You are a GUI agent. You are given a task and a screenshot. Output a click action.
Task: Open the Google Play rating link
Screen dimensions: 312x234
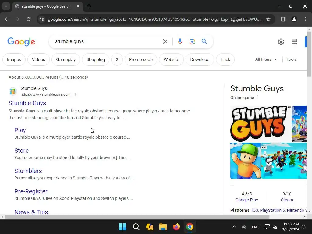tap(246, 200)
